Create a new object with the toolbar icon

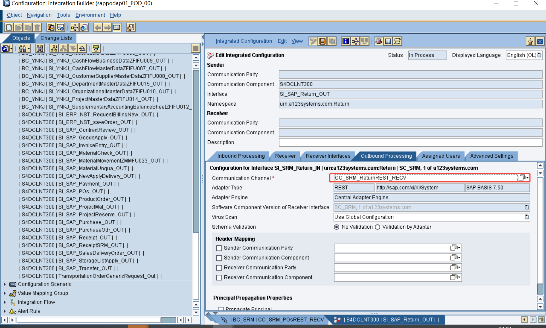(x=9, y=28)
